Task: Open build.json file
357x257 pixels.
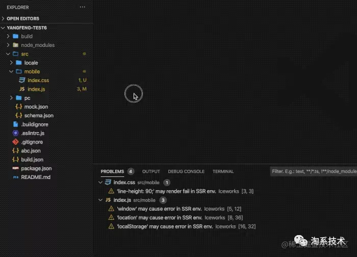Action: (x=32, y=160)
